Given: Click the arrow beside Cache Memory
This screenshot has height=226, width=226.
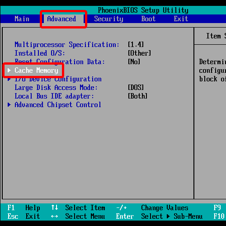Looking at the screenshot, I should pos(9,71).
